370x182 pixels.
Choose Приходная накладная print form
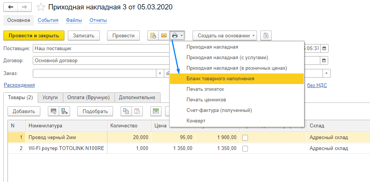tap(237, 47)
